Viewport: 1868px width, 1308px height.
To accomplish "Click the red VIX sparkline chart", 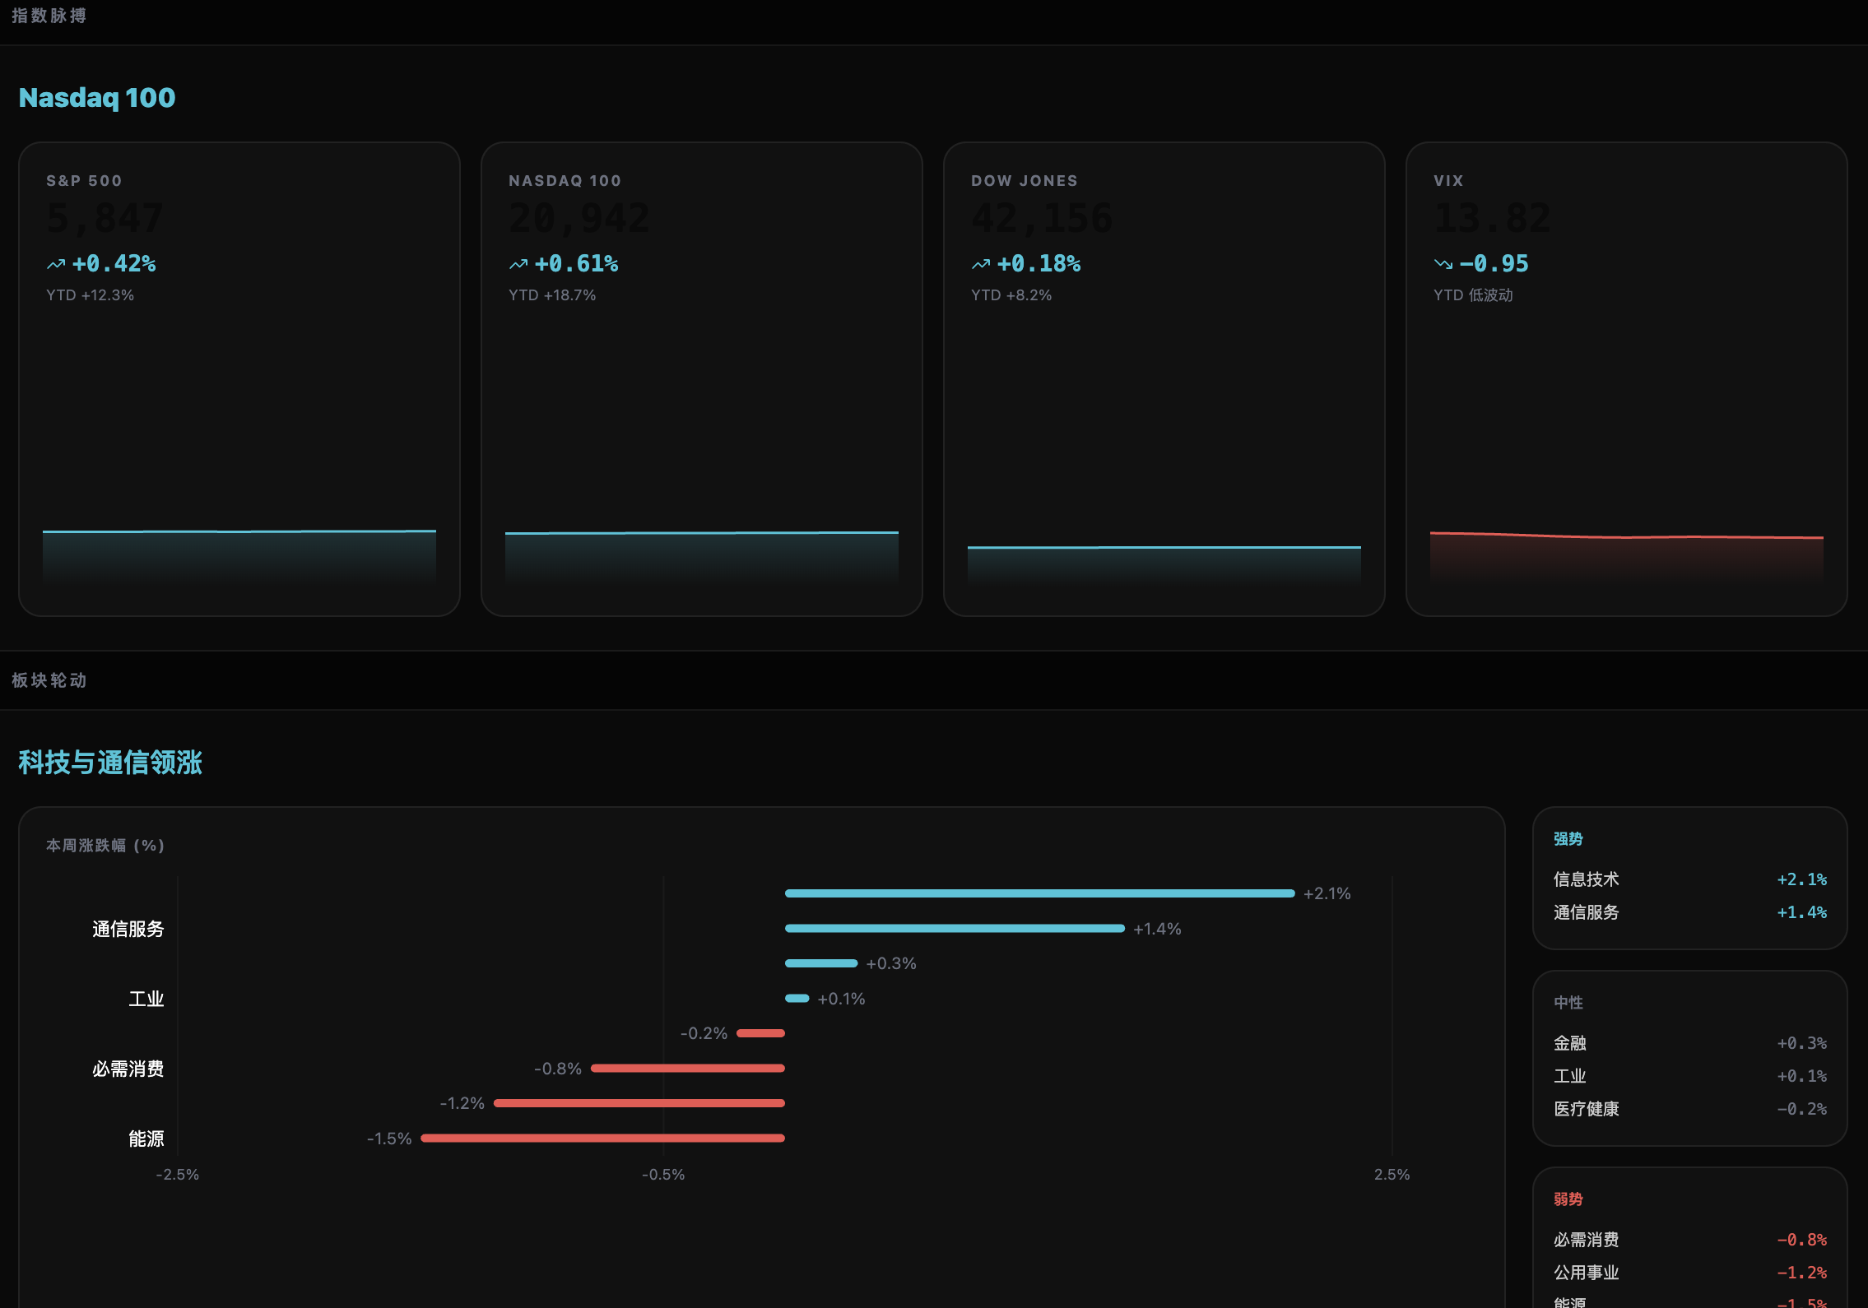I will [1627, 558].
